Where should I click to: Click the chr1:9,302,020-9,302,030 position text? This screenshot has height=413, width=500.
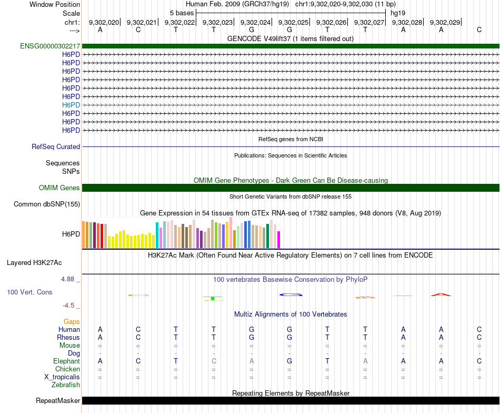(345, 4)
